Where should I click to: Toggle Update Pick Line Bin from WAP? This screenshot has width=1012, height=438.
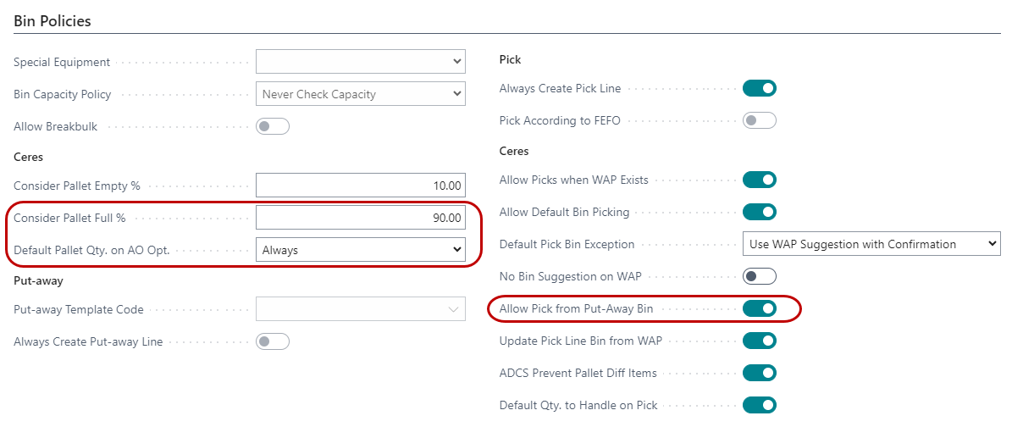pos(759,341)
